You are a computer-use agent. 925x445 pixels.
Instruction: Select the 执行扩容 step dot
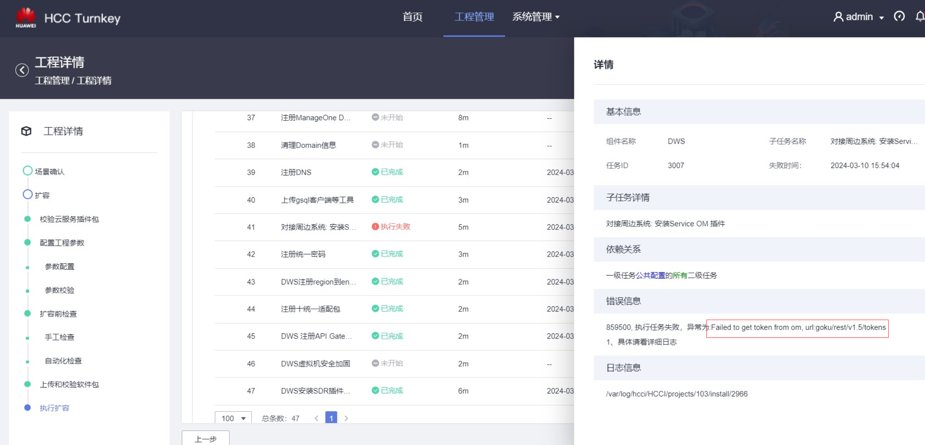(27, 408)
